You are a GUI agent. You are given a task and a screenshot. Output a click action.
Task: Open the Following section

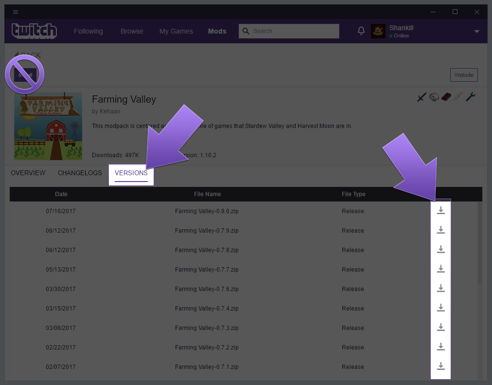[88, 31]
